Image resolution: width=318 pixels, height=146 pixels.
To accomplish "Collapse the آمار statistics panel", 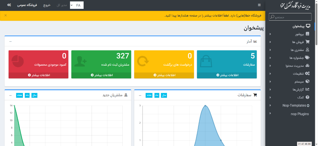I will [10, 42].
